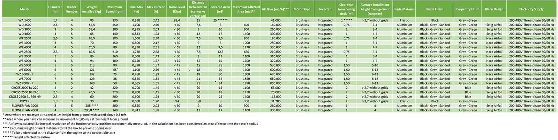The height and width of the screenshot is (140, 558).
Task: Click the DRYER model row label
Action: tap(25, 101)
